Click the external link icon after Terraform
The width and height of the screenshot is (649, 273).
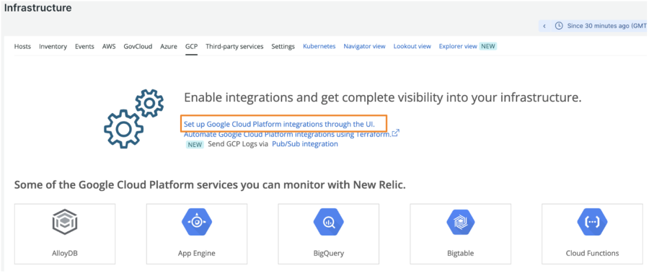[x=395, y=133]
